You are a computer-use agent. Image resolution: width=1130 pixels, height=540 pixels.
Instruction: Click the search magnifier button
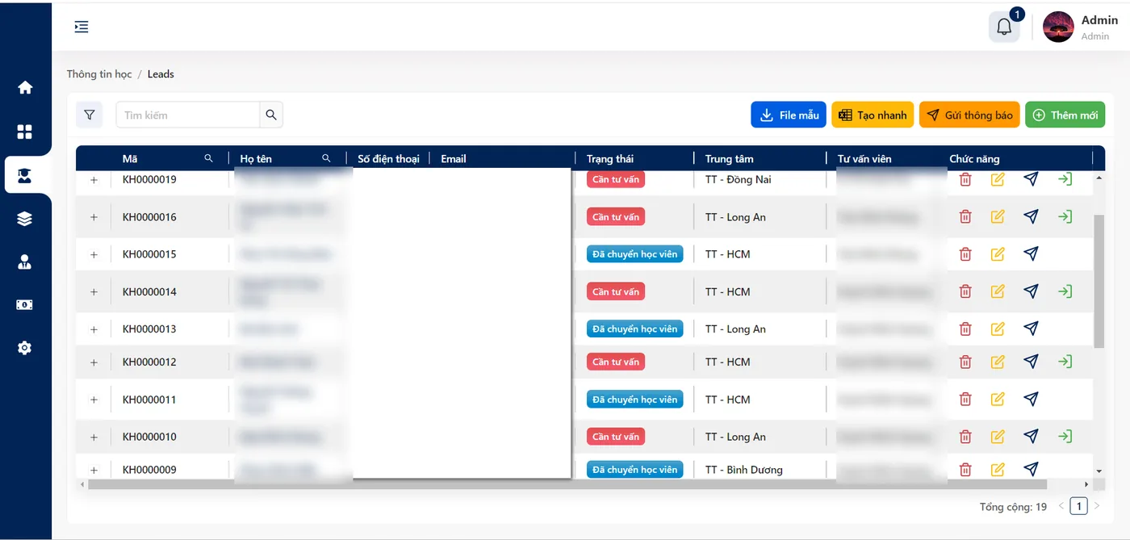coord(271,115)
